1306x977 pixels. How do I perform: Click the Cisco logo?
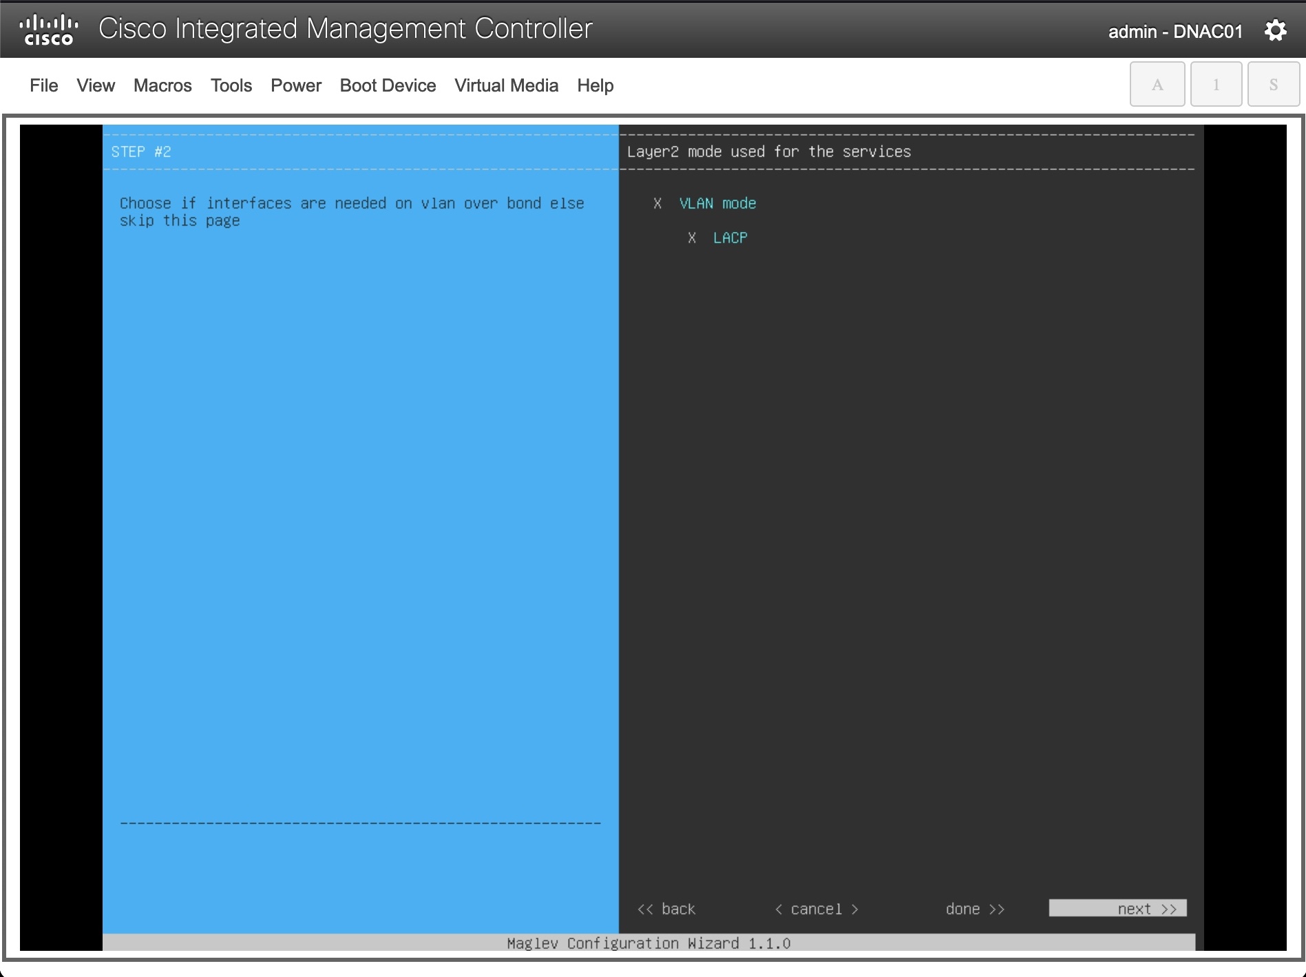[48, 30]
